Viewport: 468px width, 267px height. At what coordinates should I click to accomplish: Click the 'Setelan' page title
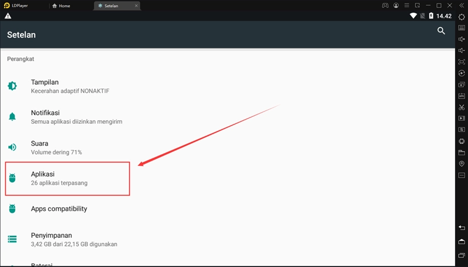(x=21, y=35)
